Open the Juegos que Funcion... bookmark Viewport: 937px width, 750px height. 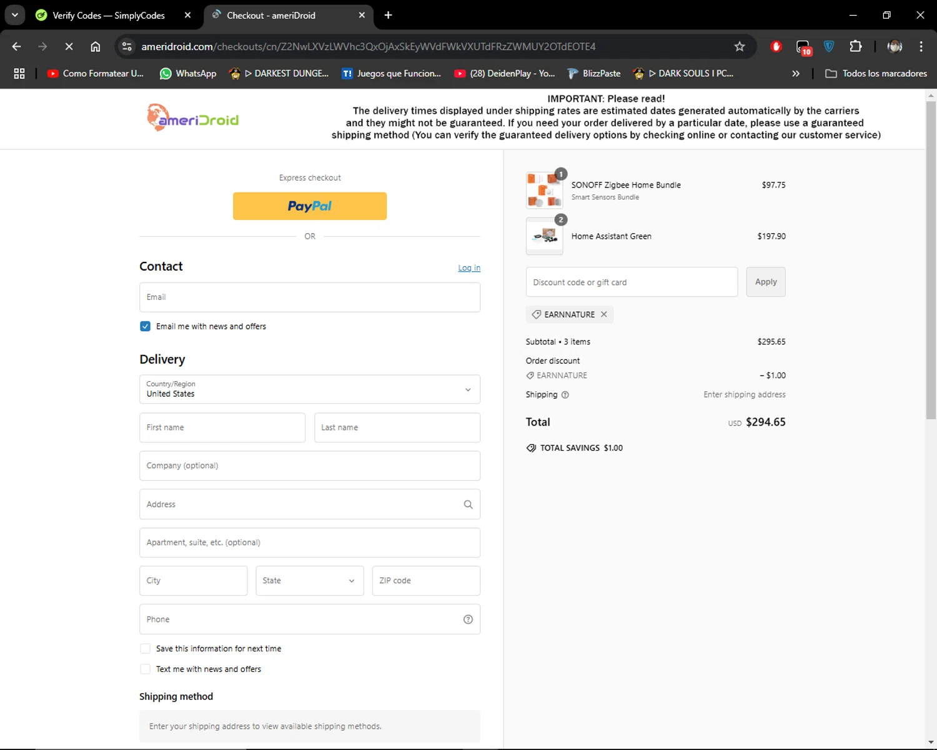(x=391, y=73)
